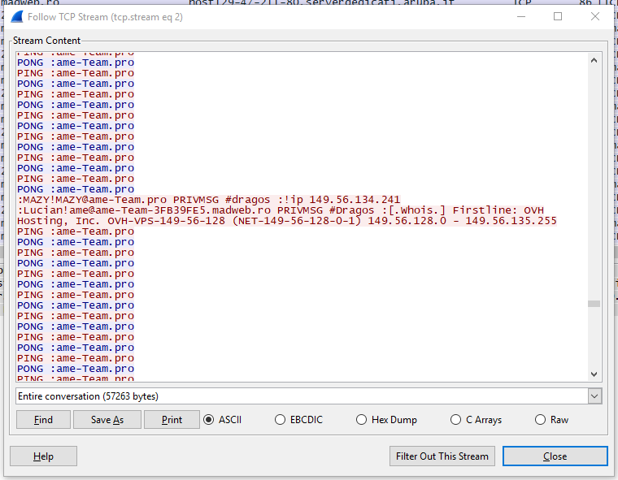Select Raw data format
Screen dimensions: 618x480
click(541, 420)
